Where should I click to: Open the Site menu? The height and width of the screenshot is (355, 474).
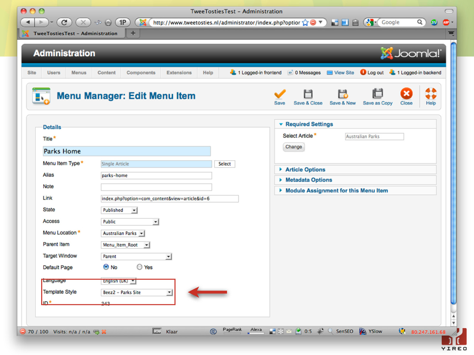click(x=32, y=72)
